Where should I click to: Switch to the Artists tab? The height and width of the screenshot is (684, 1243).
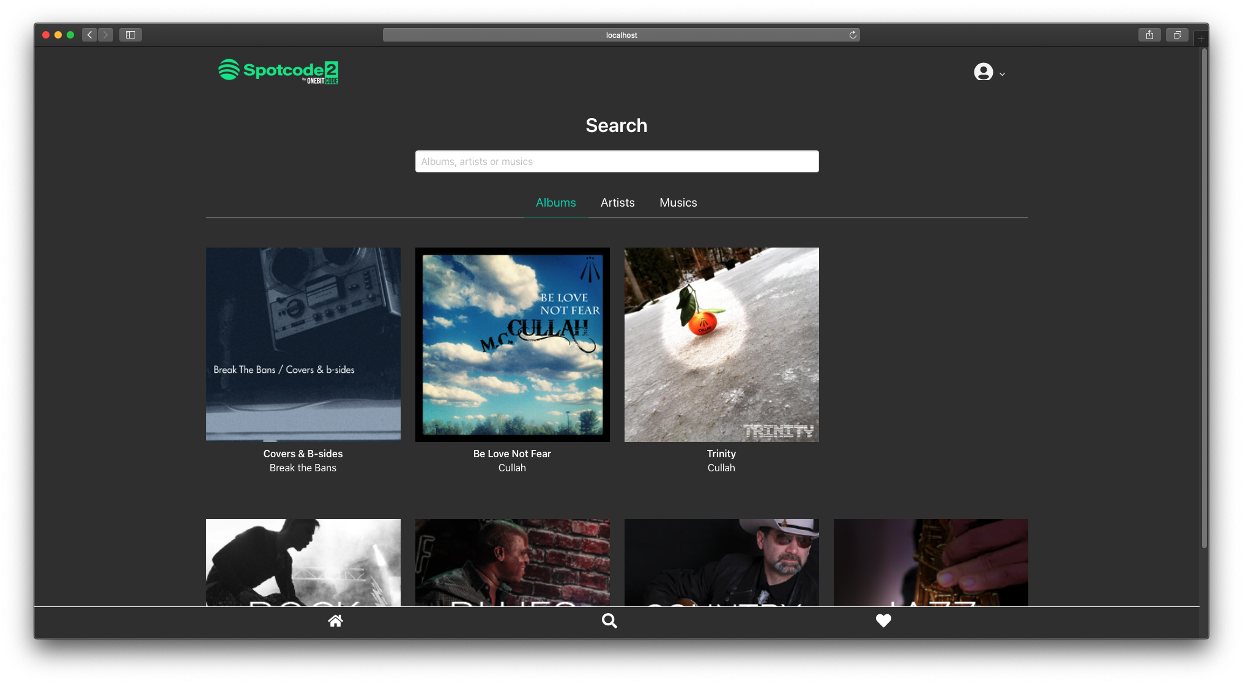[x=617, y=202]
